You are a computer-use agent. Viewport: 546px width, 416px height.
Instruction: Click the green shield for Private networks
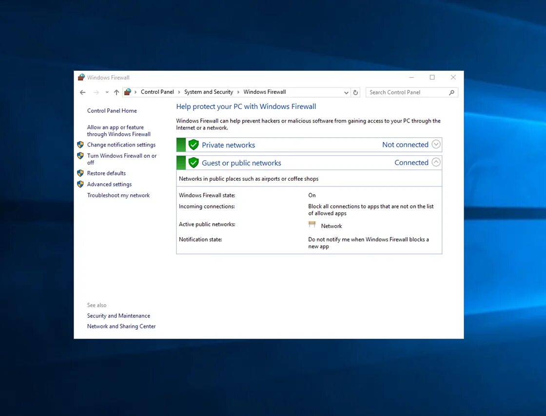click(x=194, y=145)
